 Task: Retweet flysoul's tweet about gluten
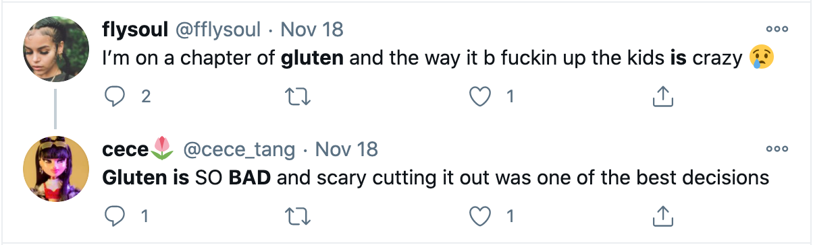[298, 97]
